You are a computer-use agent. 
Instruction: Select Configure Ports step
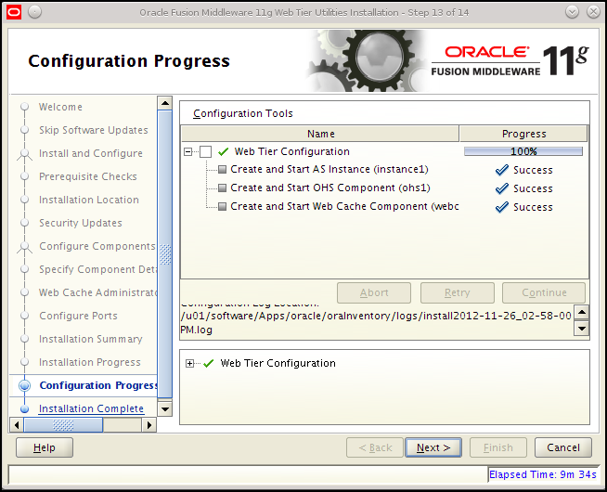click(x=78, y=316)
